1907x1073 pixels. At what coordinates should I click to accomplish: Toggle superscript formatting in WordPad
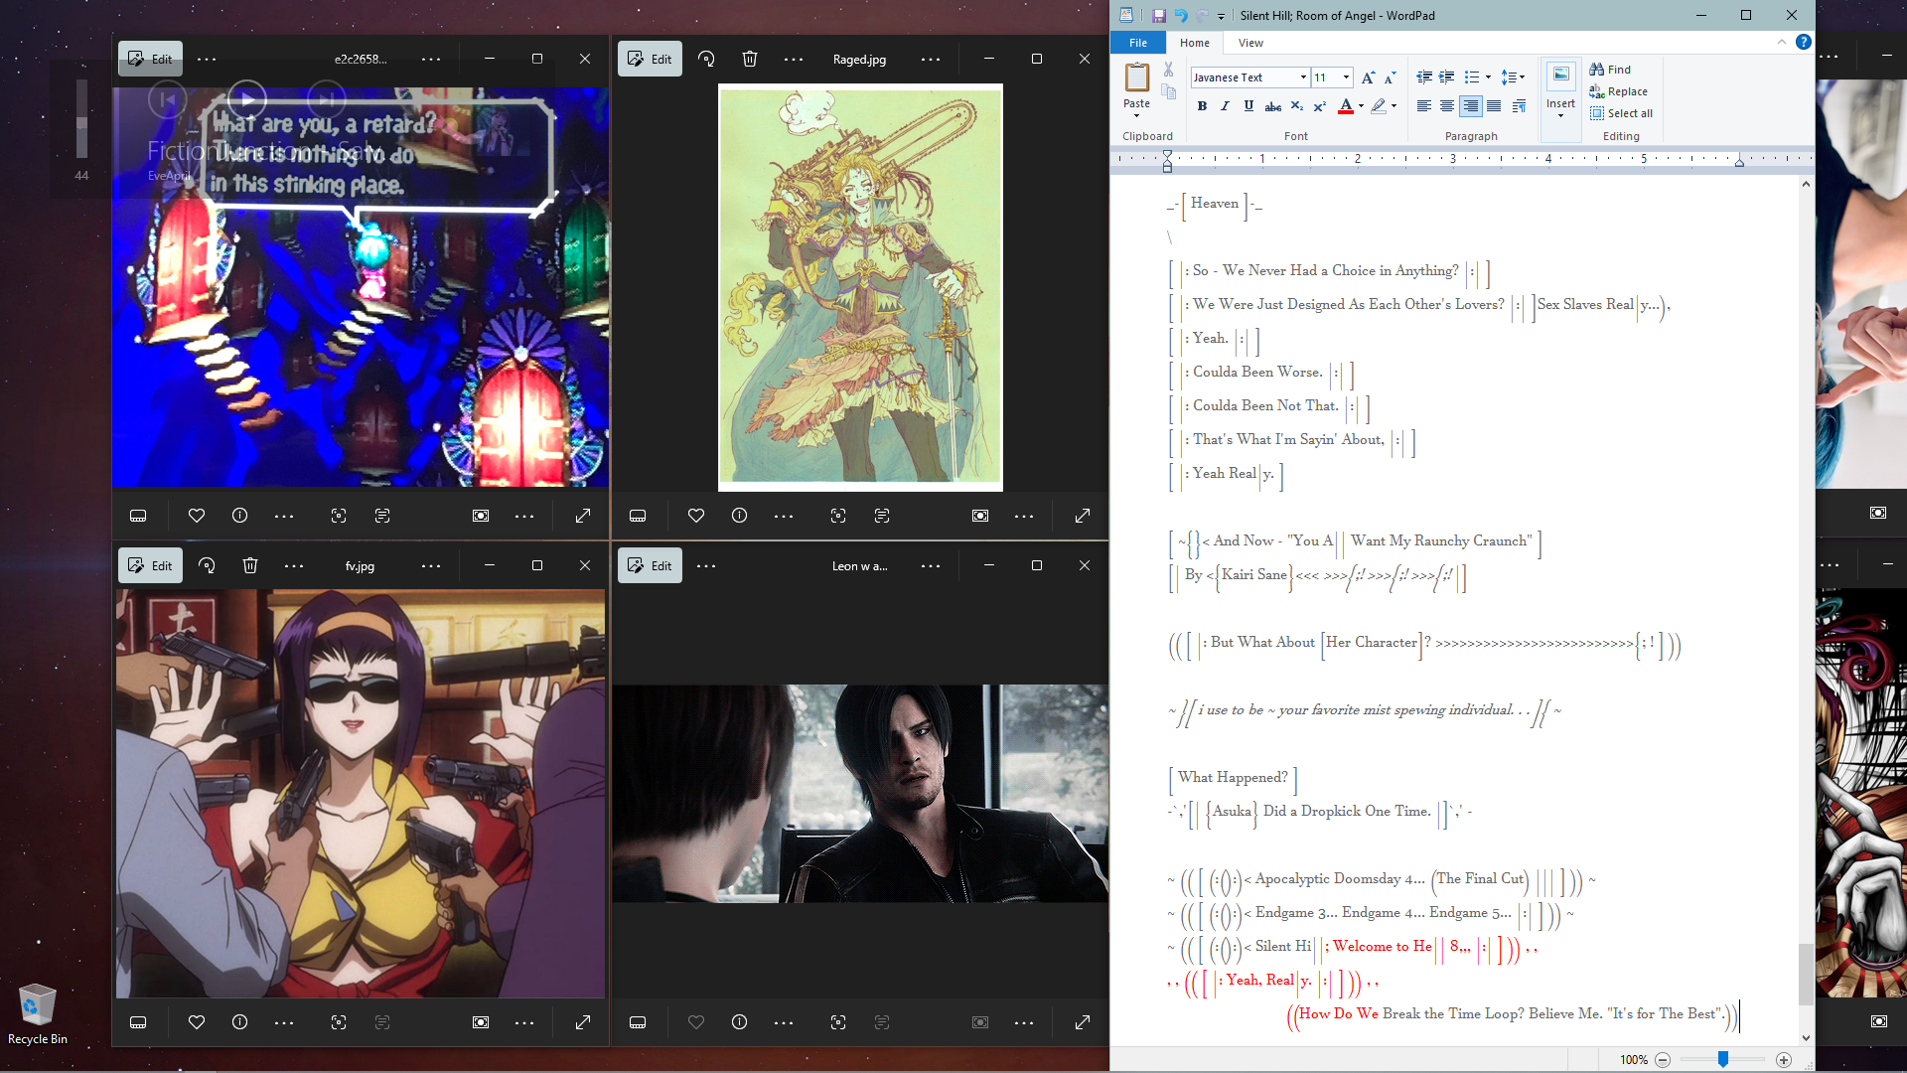click(1319, 106)
